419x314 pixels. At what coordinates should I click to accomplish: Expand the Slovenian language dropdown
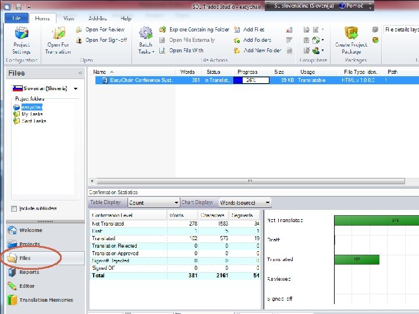click(76, 88)
